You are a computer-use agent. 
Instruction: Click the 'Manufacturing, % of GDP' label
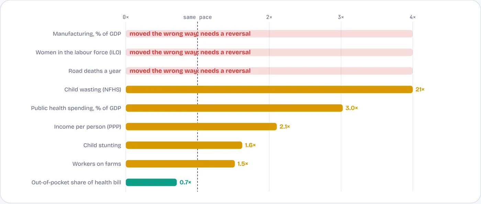point(87,34)
